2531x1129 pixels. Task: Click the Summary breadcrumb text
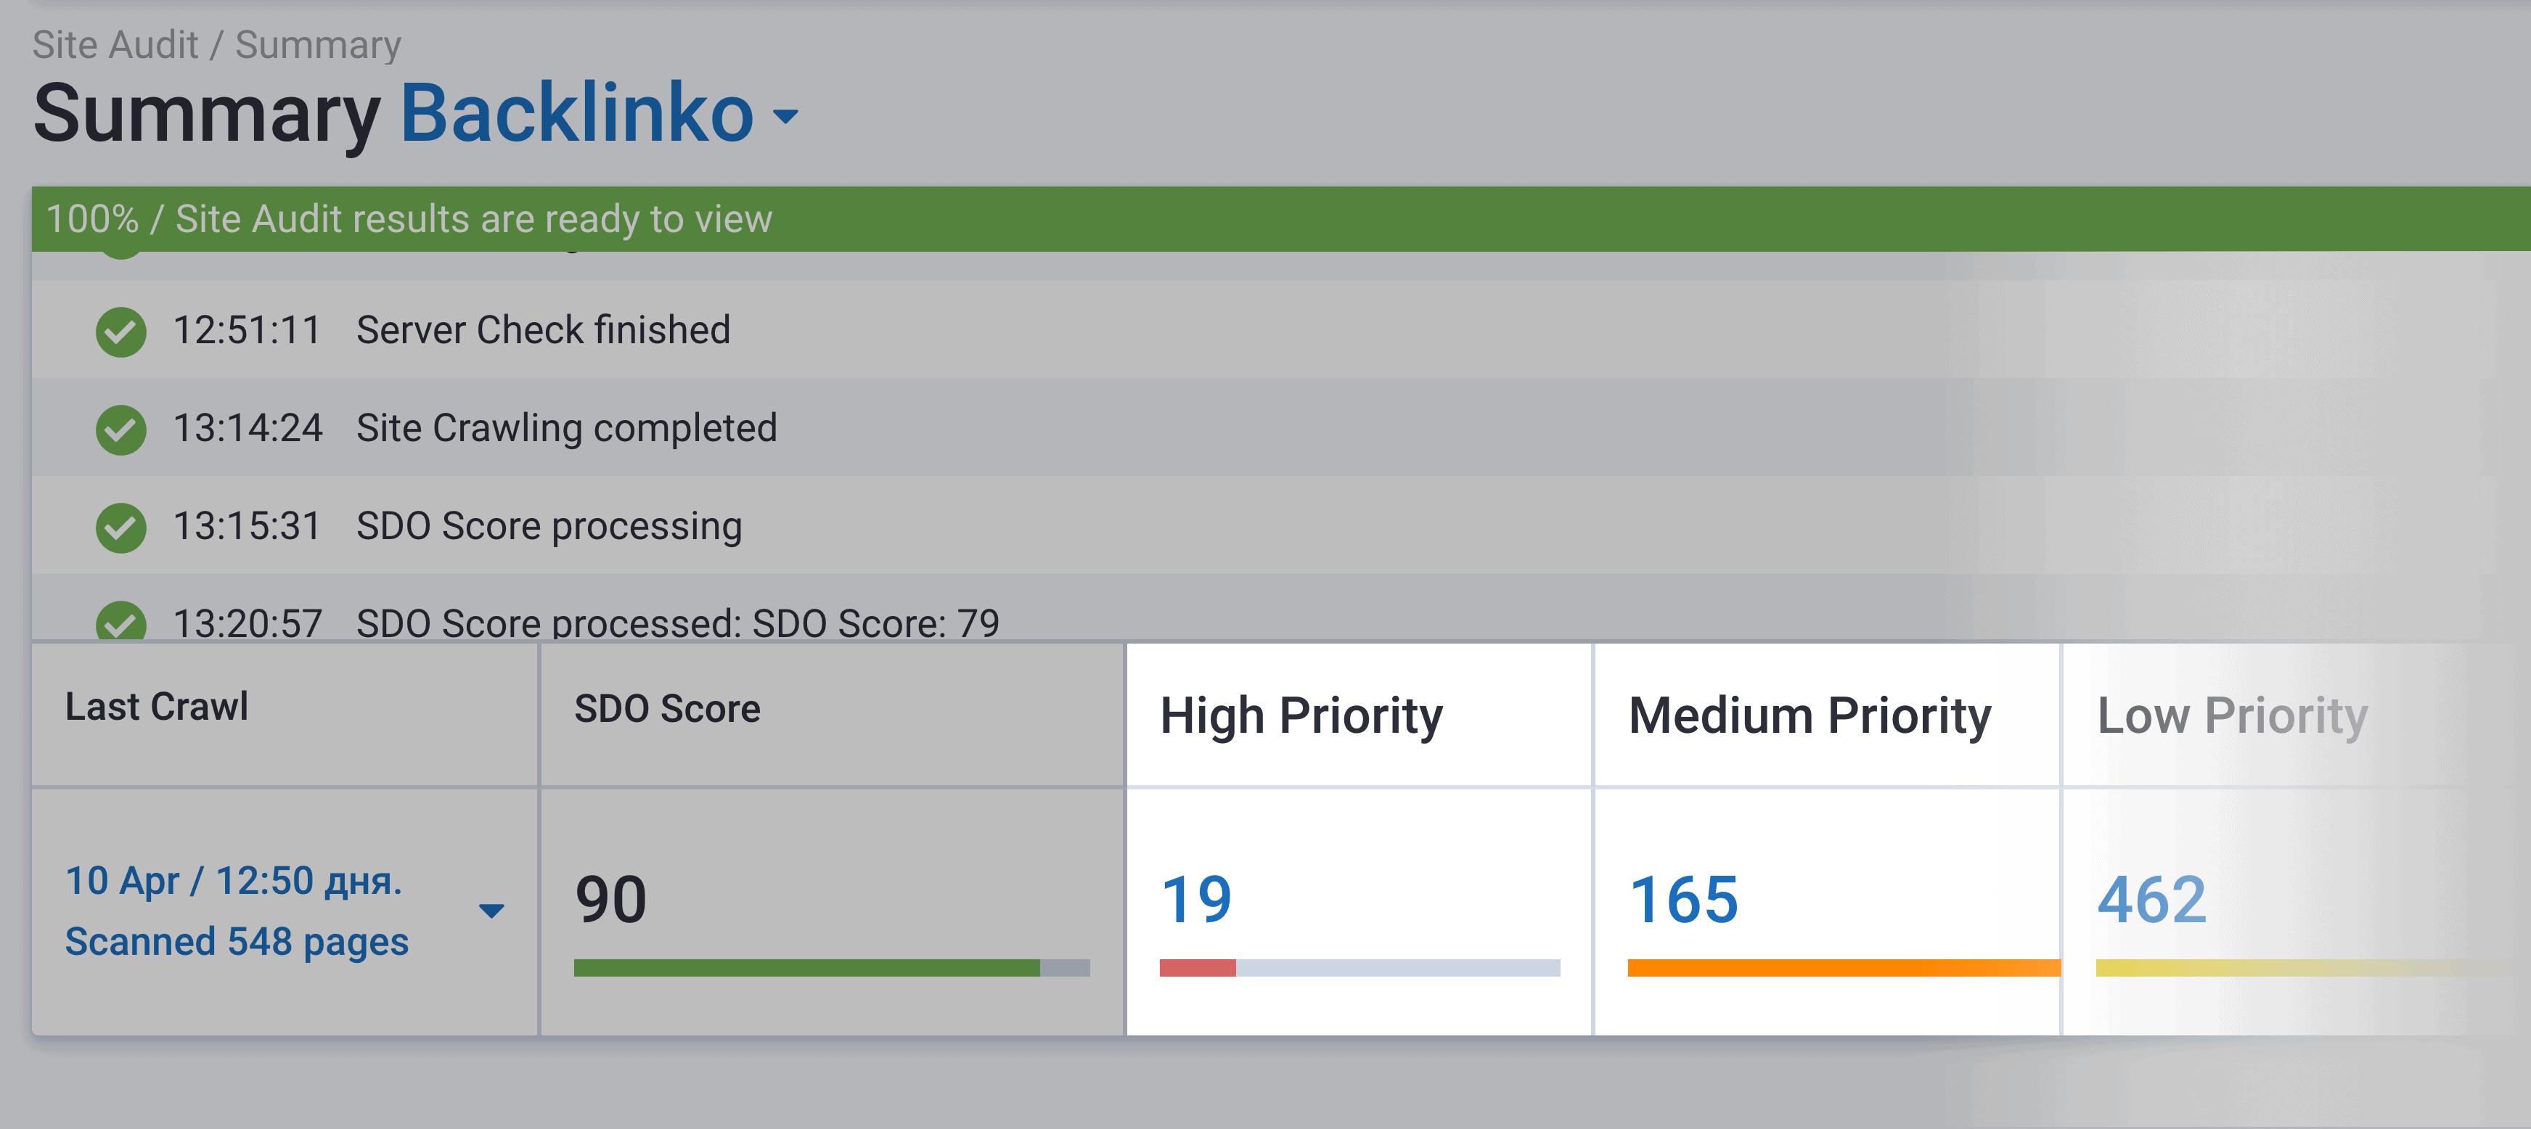pyautogui.click(x=319, y=45)
